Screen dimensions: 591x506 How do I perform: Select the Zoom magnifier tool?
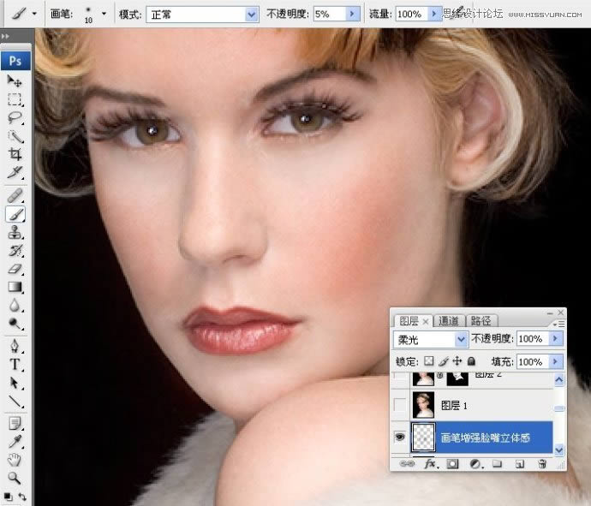click(15, 478)
